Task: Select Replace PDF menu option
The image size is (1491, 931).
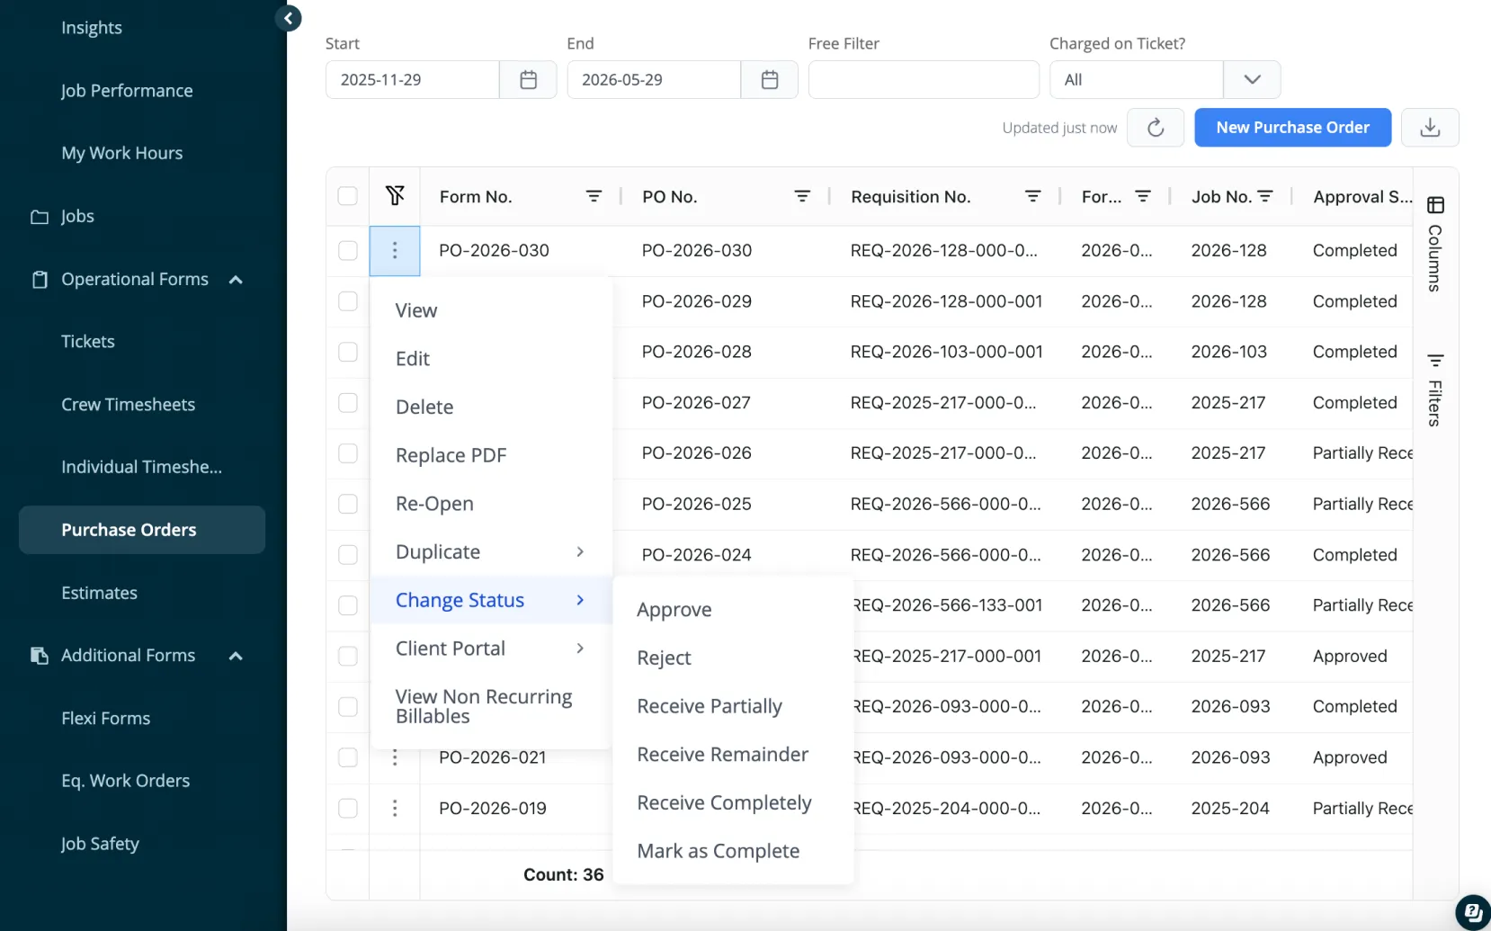Action: tap(491, 455)
